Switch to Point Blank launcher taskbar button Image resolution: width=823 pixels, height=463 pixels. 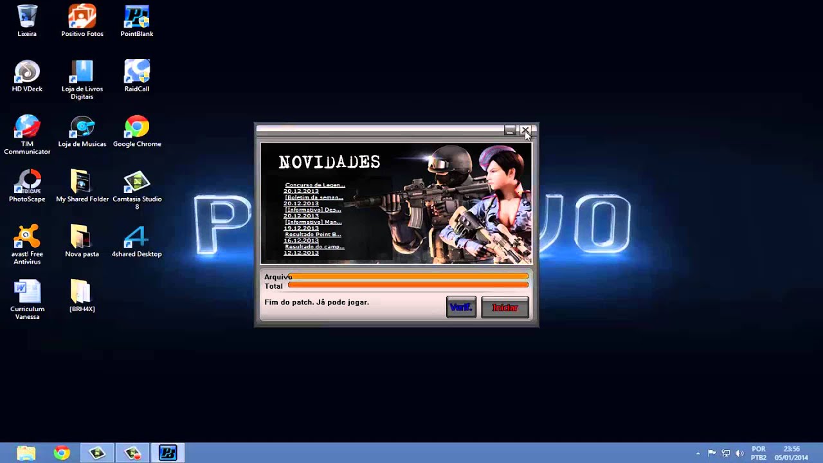(x=168, y=453)
